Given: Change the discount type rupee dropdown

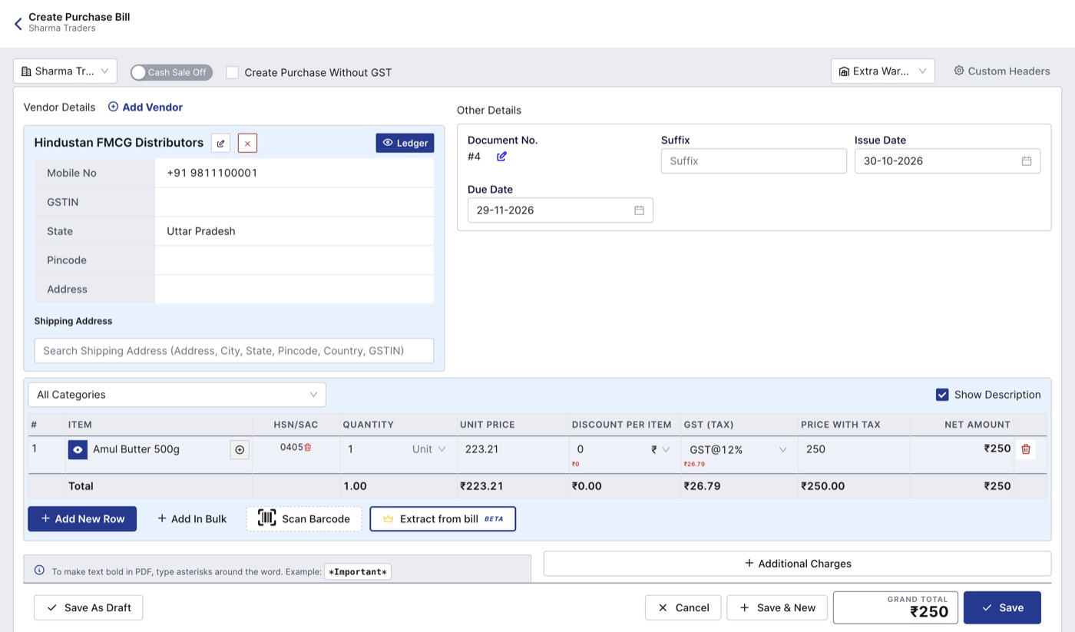Looking at the screenshot, I should pyautogui.click(x=660, y=449).
